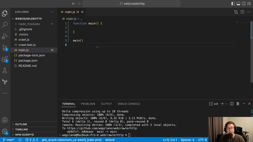Screen dimensions: 253x142
Task: Change indentation via Spaces: 4
Action: (x=187, y=140)
